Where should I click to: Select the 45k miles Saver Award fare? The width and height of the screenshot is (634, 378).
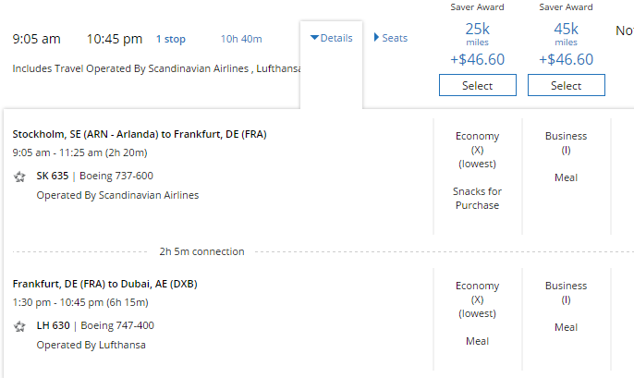coord(567,85)
